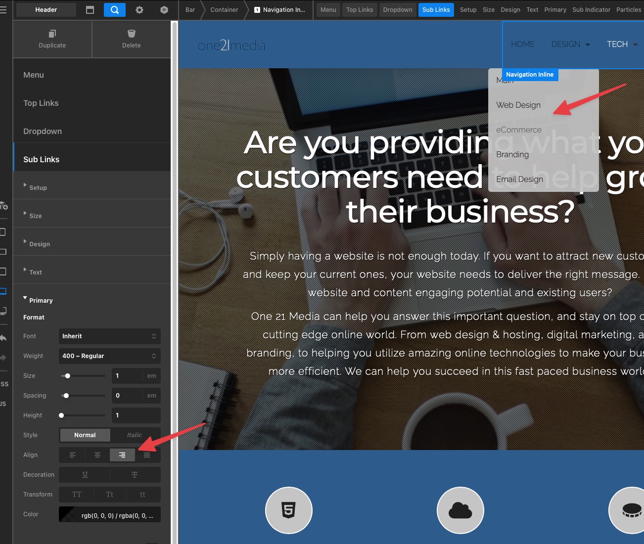Open the Weight 400 – Regular dropdown
644x544 pixels.
tap(109, 356)
